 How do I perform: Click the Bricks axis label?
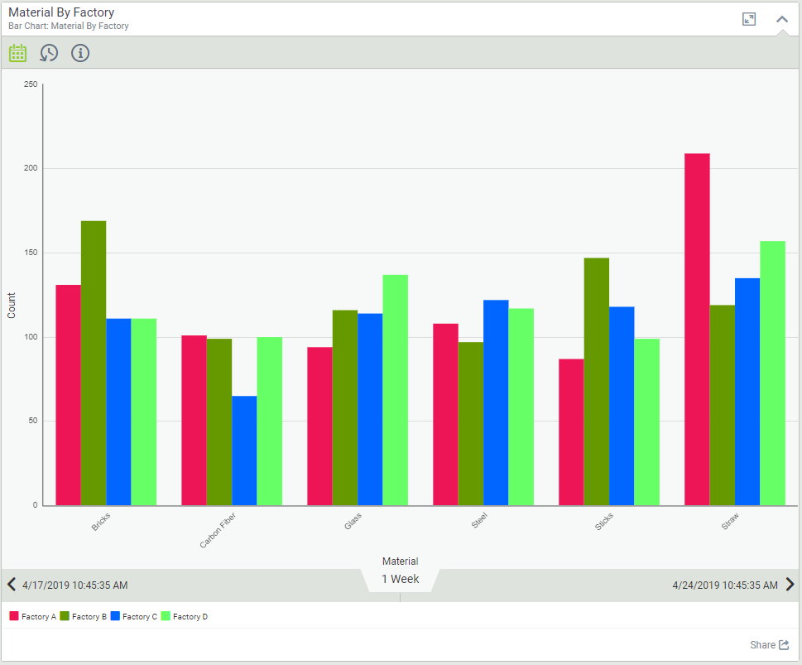pyautogui.click(x=101, y=522)
